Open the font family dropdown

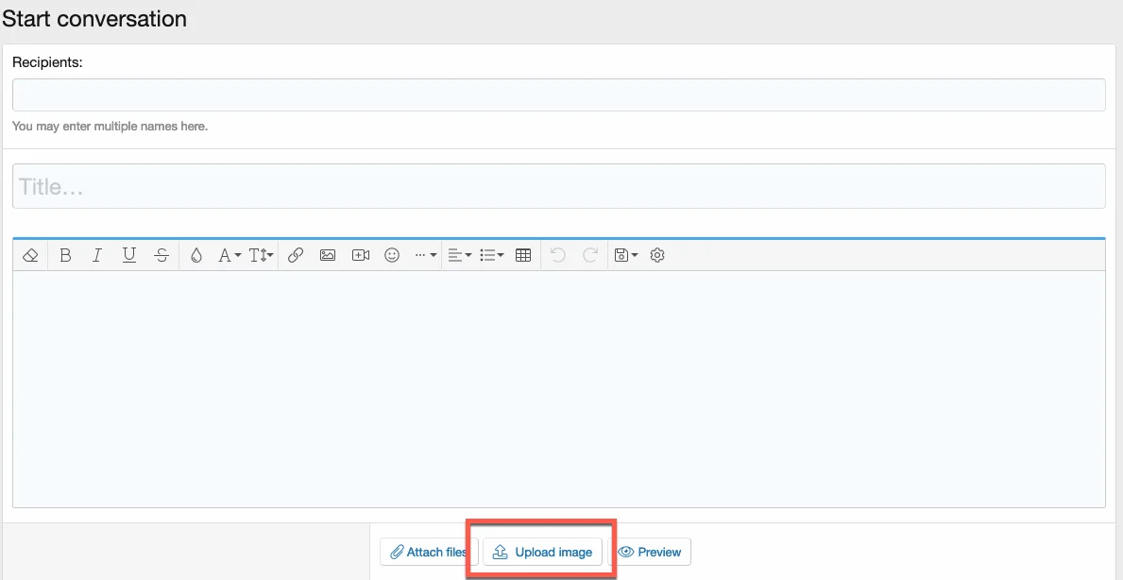pos(230,255)
